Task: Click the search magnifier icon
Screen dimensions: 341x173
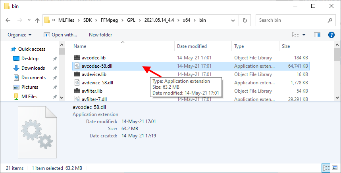Action: [x=330, y=20]
